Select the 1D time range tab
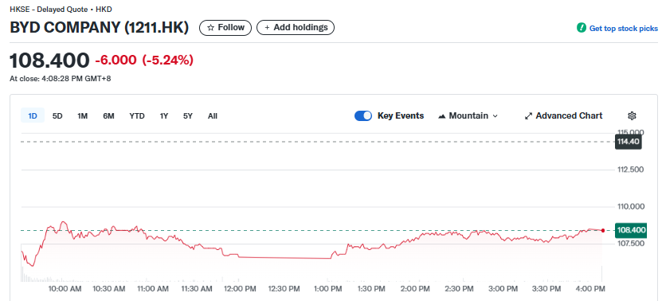This screenshot has height=301, width=662. pos(33,115)
